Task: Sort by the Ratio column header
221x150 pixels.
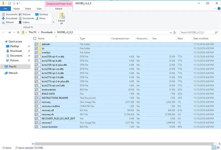Action: tap(180, 39)
